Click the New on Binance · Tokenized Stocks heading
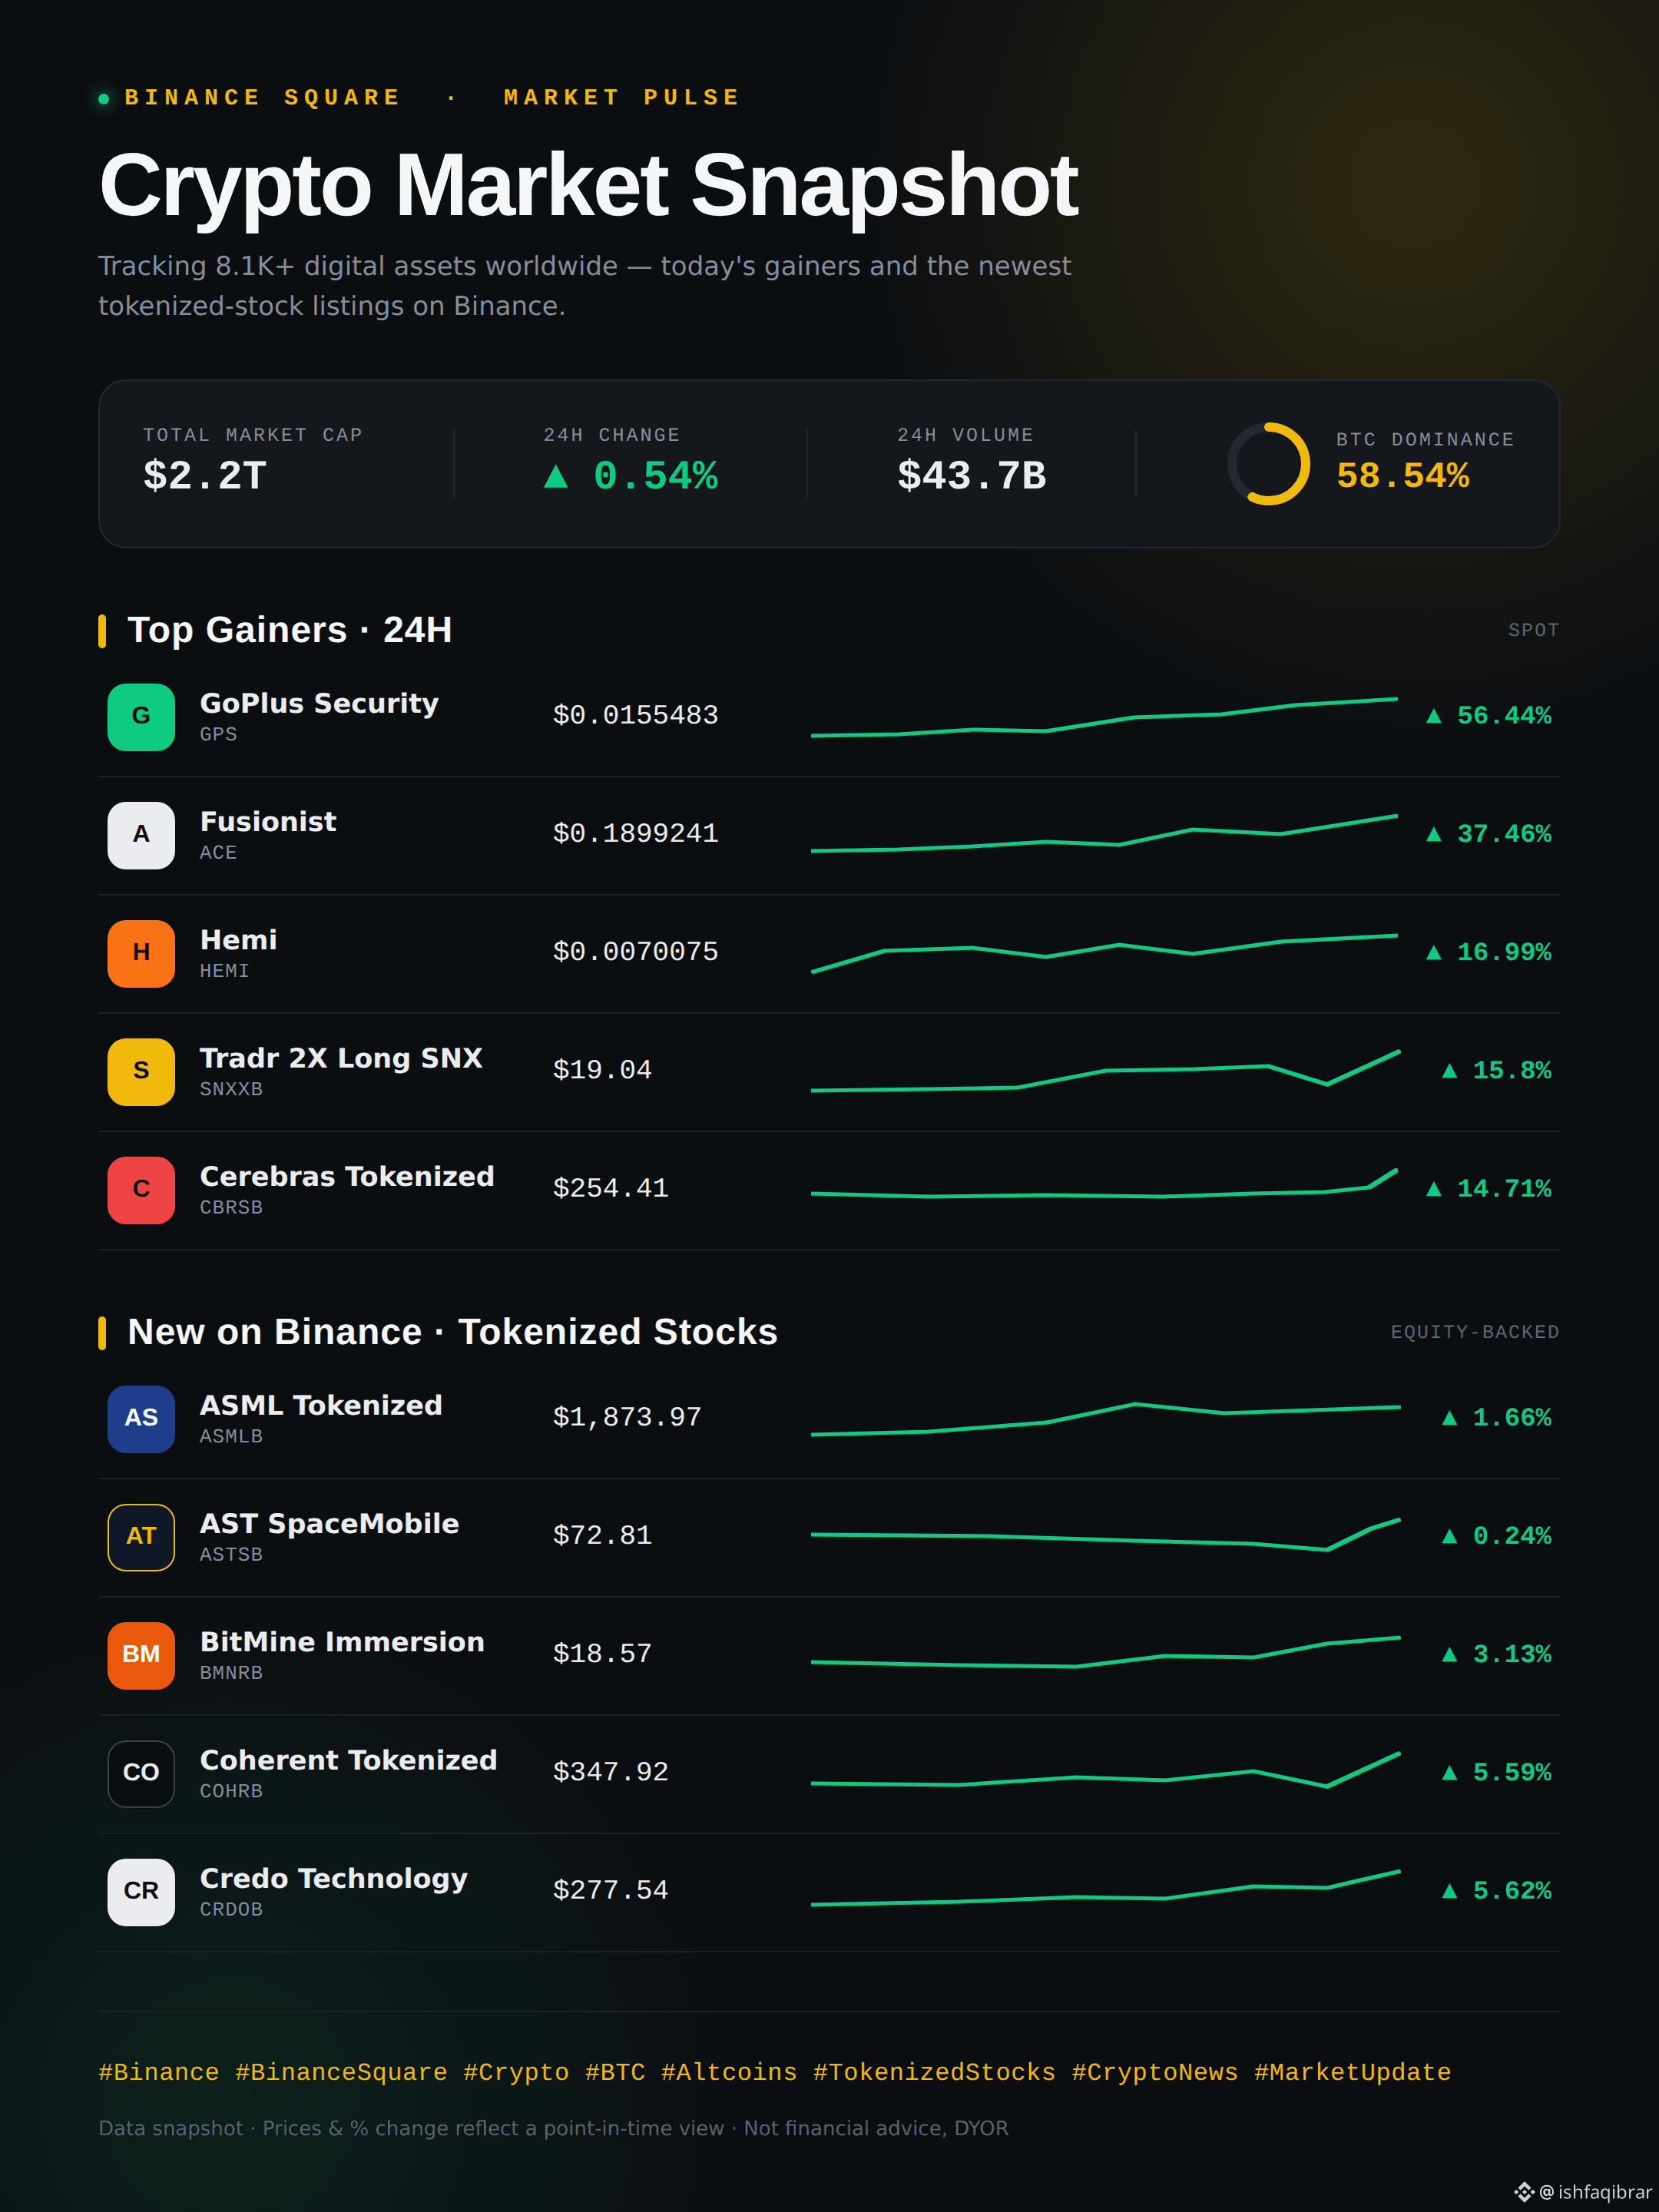Screen dimensions: 1659x2212 (452, 1332)
